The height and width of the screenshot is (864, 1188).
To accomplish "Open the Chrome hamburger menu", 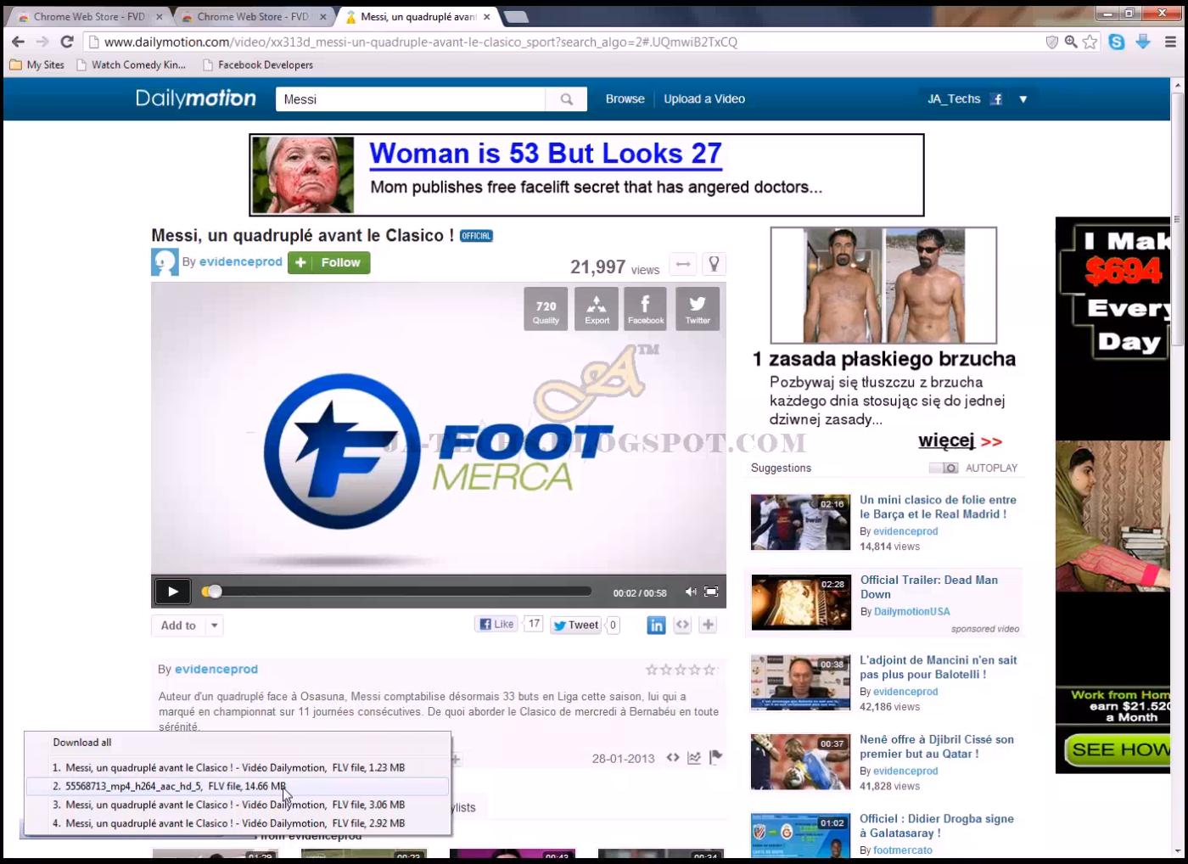I will pos(1171,42).
